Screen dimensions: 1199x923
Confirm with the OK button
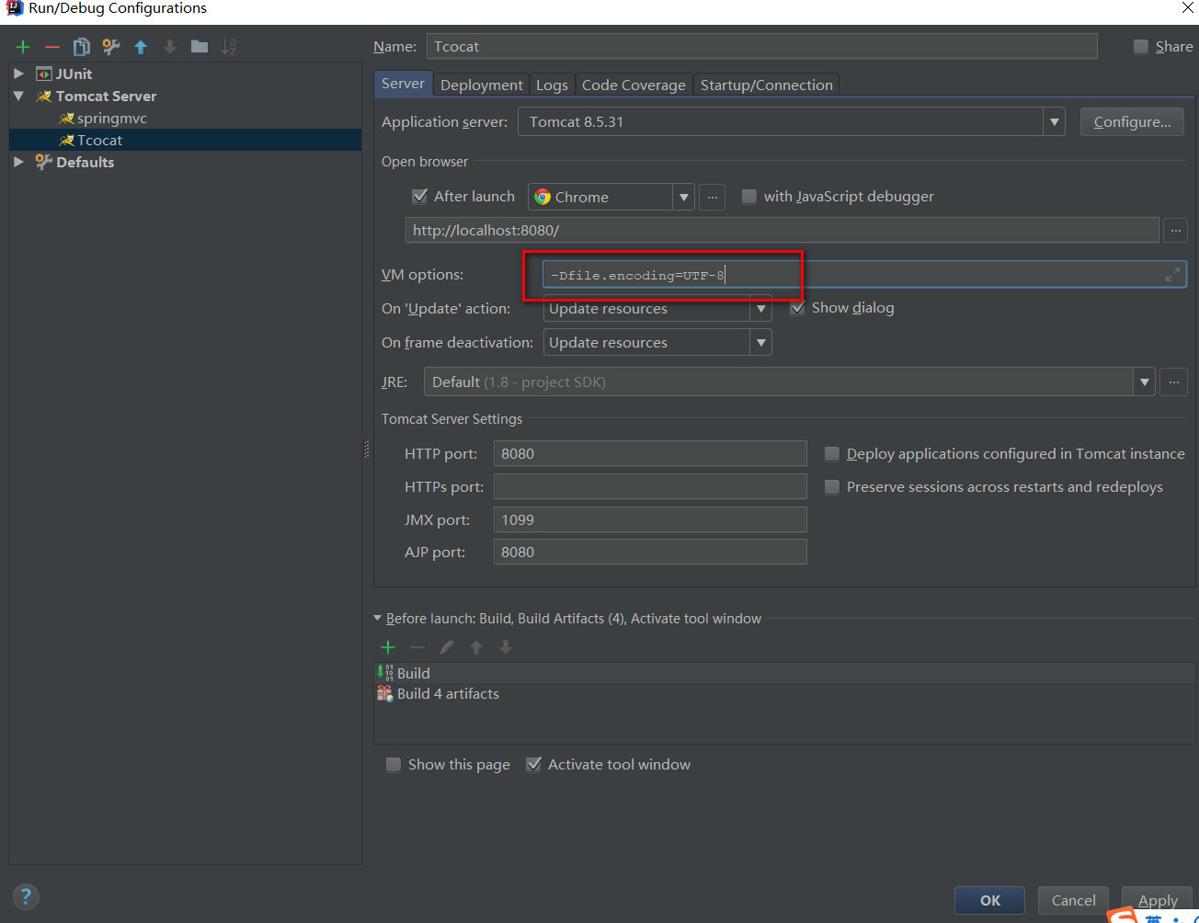pyautogui.click(x=990, y=900)
